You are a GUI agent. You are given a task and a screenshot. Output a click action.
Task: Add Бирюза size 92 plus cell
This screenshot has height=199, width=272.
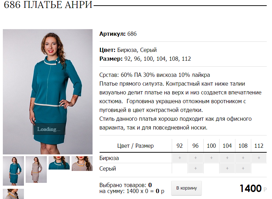(x=180, y=158)
